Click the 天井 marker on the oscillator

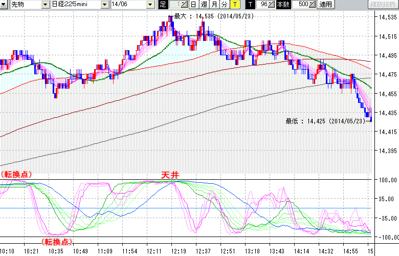click(170, 175)
